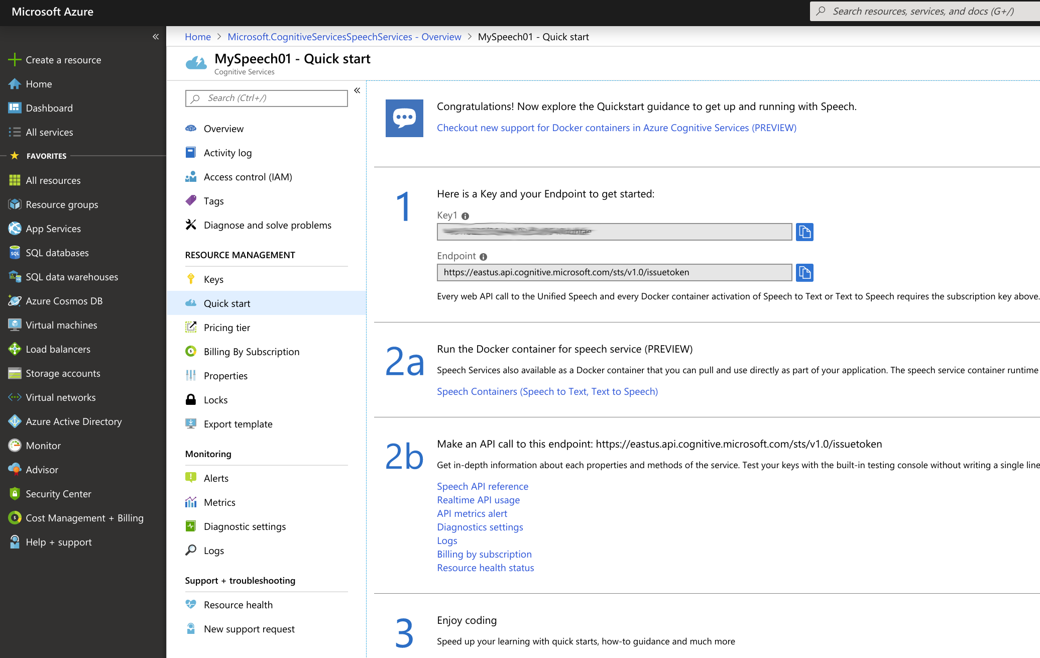The image size is (1040, 658).
Task: Click the Activity log icon
Action: pos(191,152)
